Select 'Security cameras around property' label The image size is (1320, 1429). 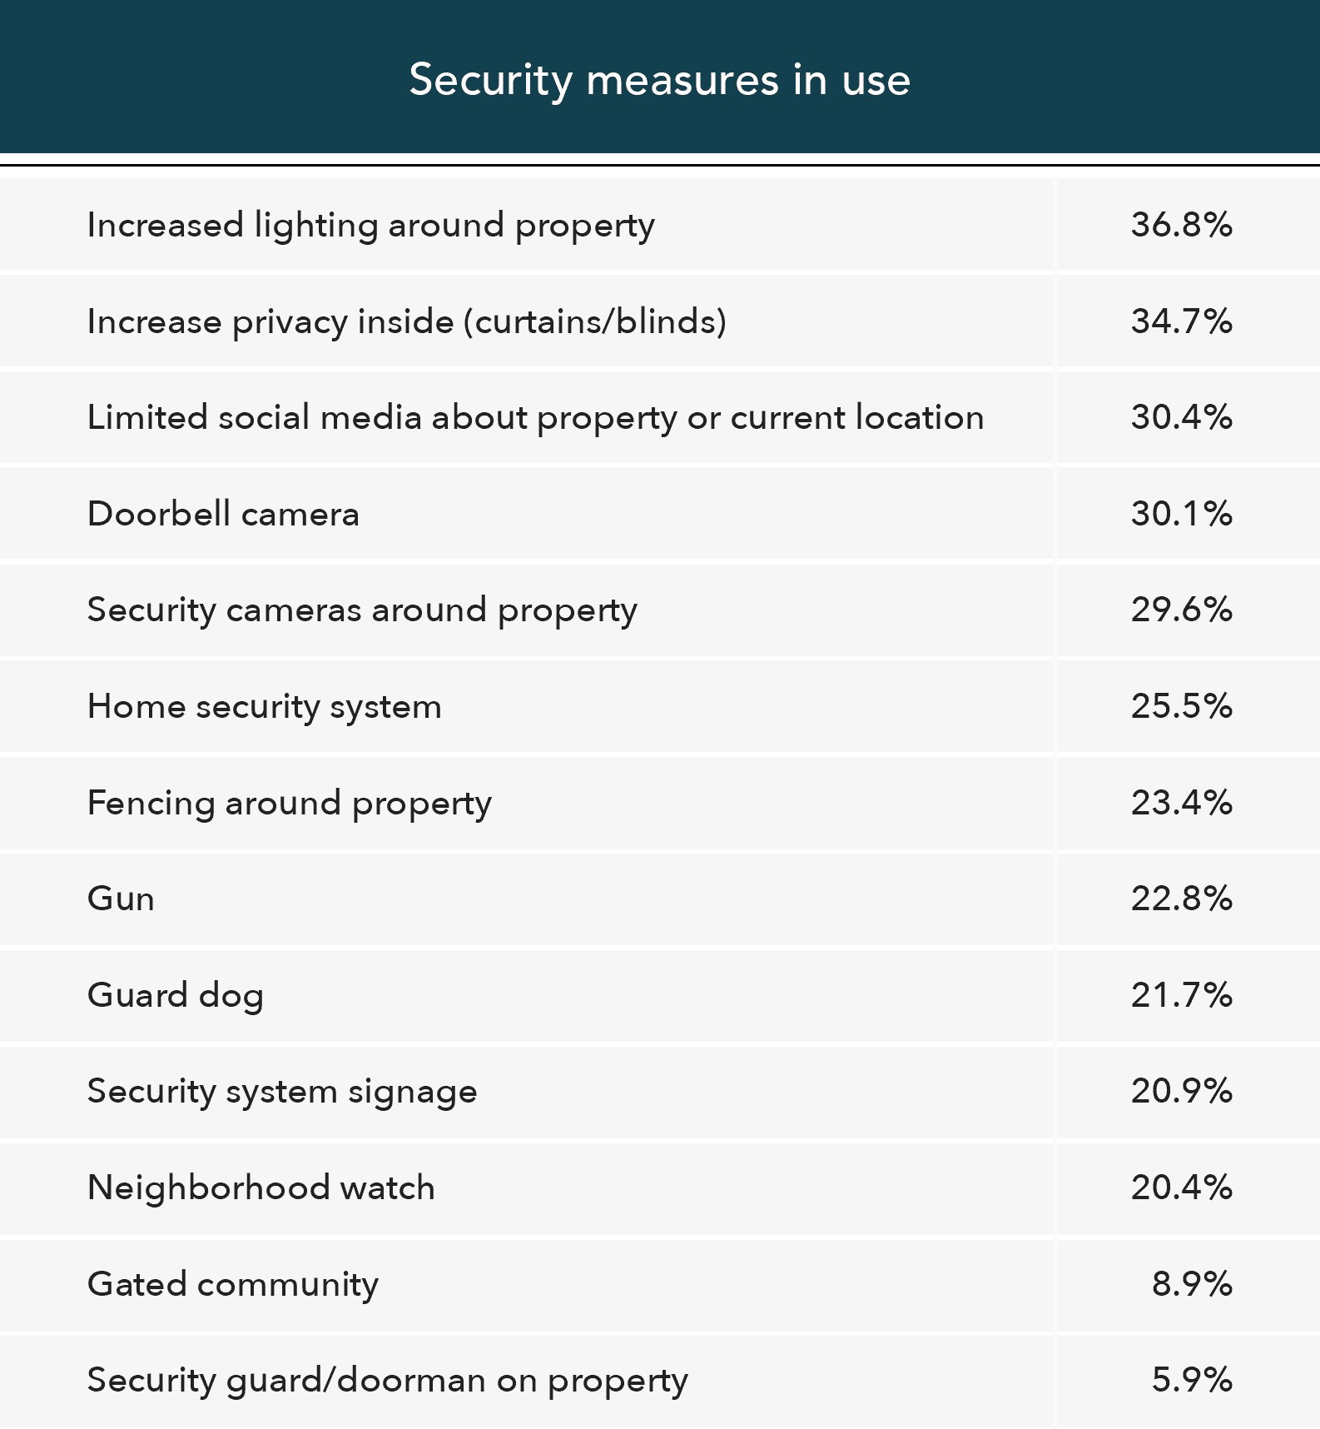(x=362, y=610)
